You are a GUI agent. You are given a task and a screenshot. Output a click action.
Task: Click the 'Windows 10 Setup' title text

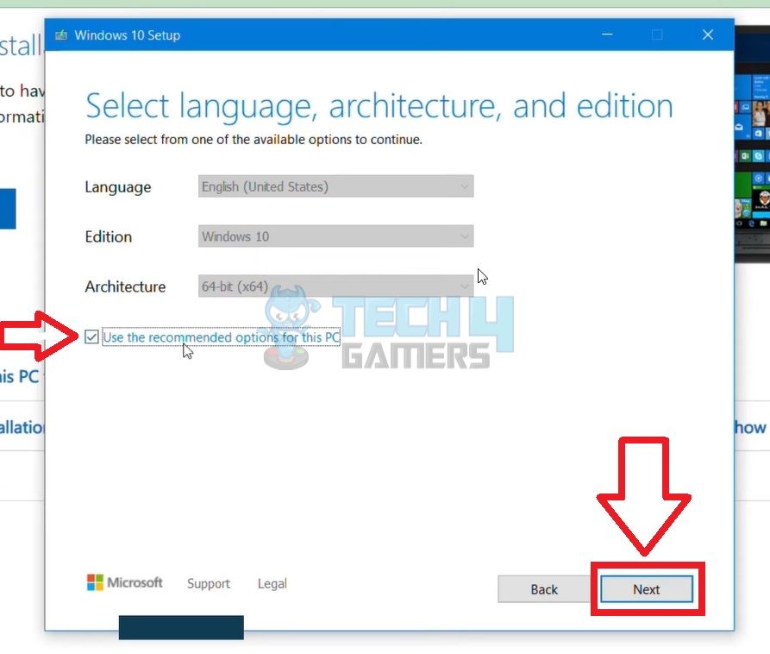(x=128, y=35)
